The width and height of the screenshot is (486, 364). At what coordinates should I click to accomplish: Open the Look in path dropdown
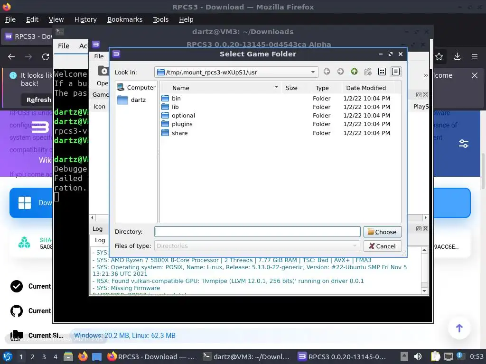(x=313, y=73)
